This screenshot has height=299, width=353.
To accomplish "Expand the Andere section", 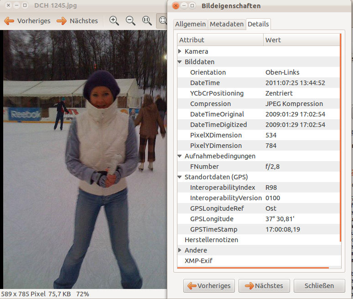I will coord(180,250).
